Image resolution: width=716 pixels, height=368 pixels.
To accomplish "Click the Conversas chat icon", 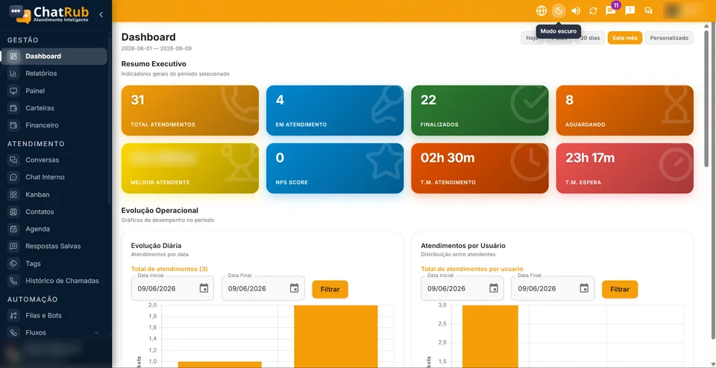I will click(x=13, y=160).
